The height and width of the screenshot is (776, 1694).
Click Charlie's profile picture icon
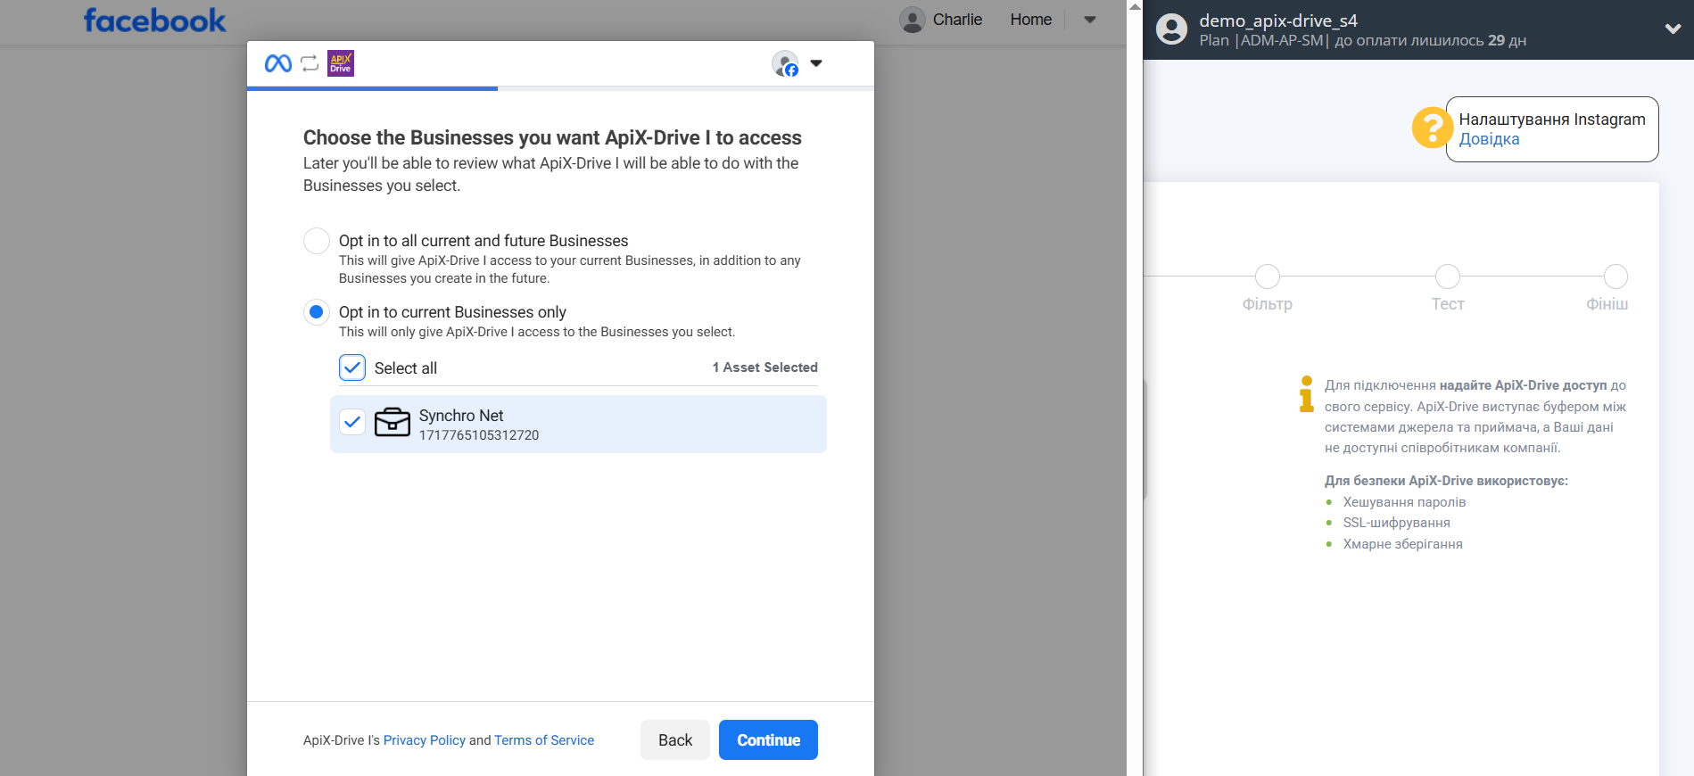point(912,20)
